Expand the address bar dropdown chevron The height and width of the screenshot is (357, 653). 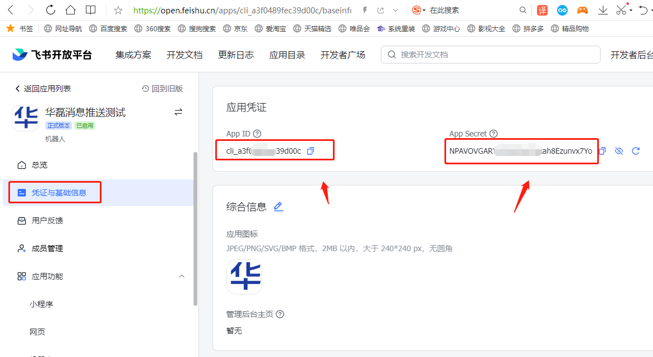[x=395, y=11]
